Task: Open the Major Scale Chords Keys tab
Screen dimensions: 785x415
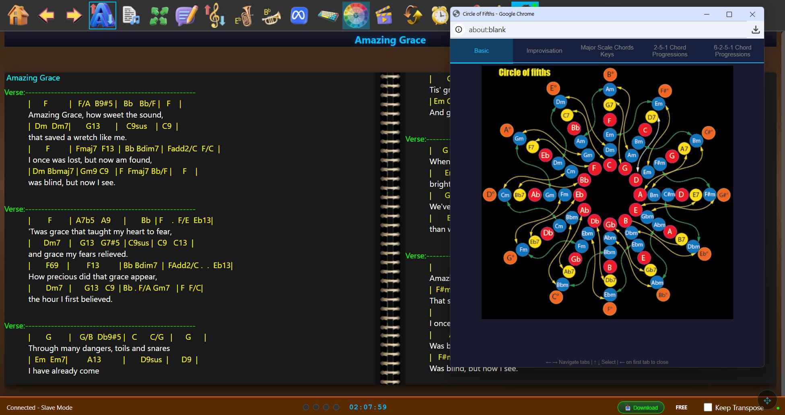Action: tap(607, 51)
